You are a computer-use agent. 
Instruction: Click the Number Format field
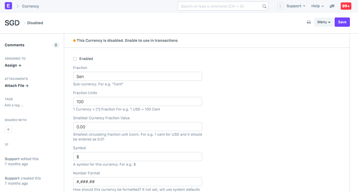pos(137,182)
